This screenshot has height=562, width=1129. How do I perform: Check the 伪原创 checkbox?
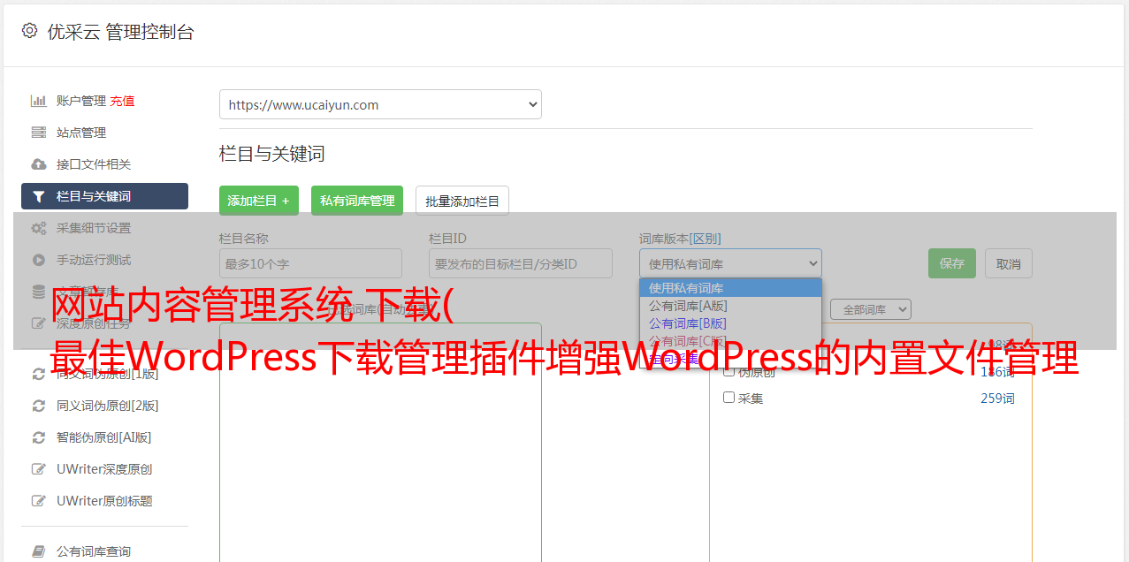tap(729, 372)
